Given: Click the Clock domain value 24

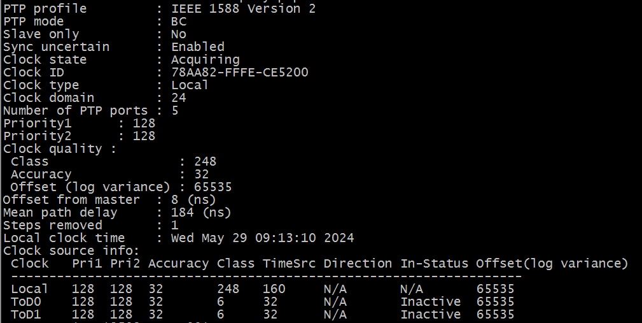Looking at the screenshot, I should click(x=179, y=97).
